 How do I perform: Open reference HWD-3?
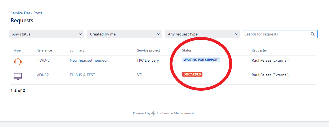pos(43,60)
